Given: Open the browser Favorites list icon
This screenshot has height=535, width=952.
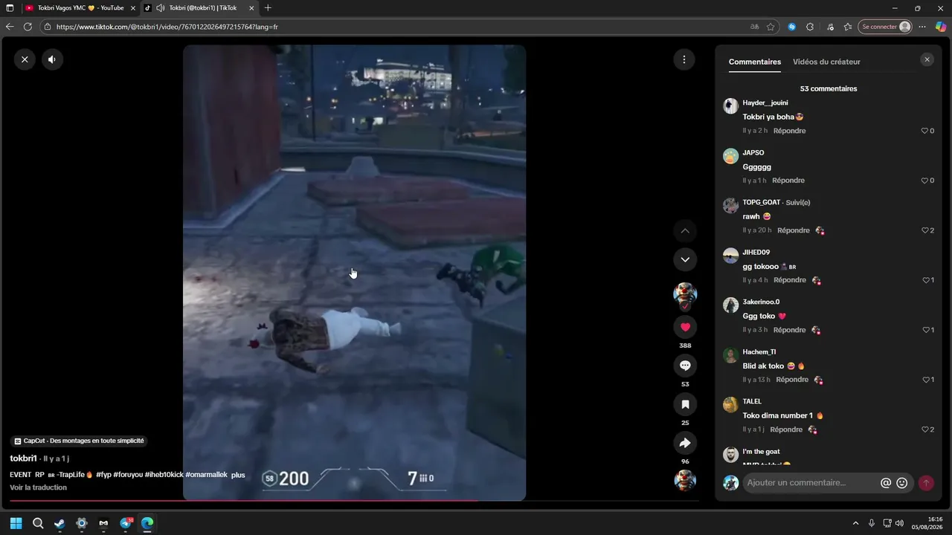Looking at the screenshot, I should coord(848,27).
